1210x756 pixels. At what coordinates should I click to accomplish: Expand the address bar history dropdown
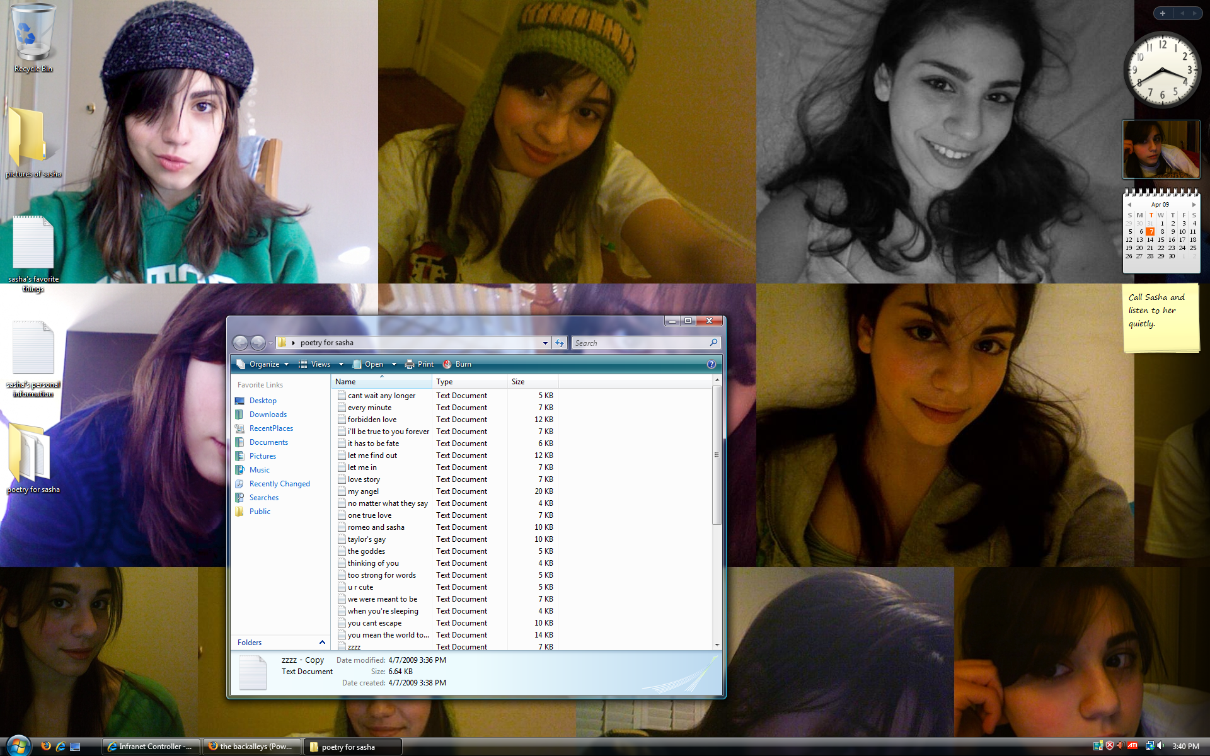click(545, 343)
